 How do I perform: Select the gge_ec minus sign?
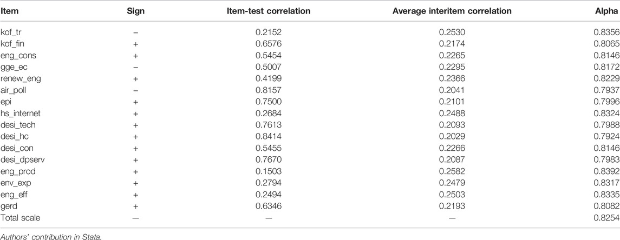pyautogui.click(x=136, y=67)
